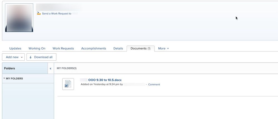Select MY FOLDERS in the sidebar tree
Screen dimensions: 278x119
(14, 78)
